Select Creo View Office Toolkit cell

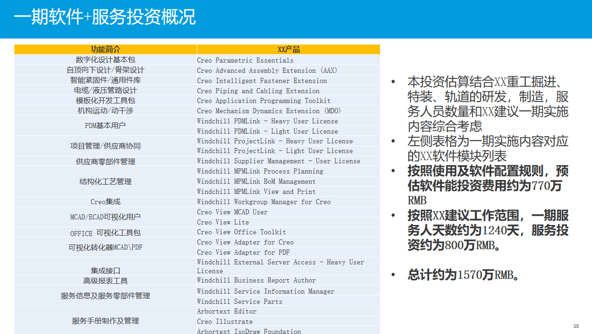pyautogui.click(x=288, y=232)
